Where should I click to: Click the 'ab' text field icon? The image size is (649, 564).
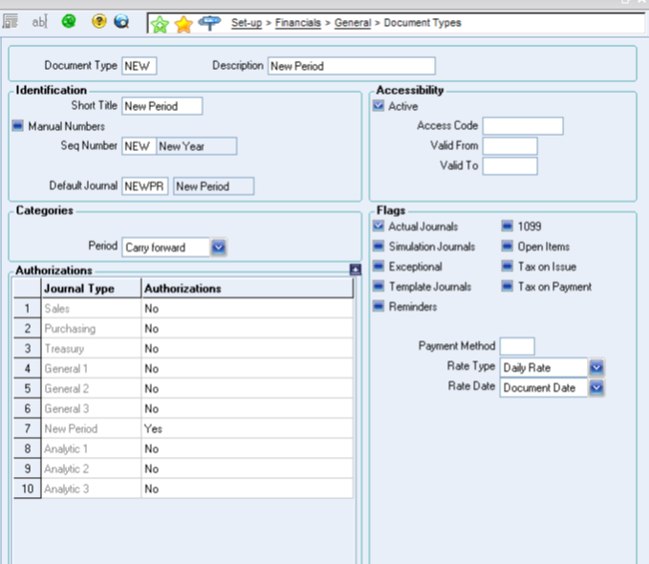40,21
